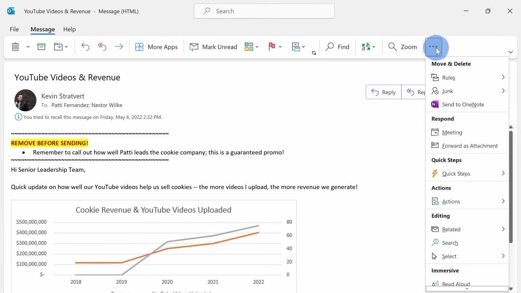The image size is (521, 293).
Task: Click the bullet text about Patti's promo
Action: pyautogui.click(x=158, y=152)
